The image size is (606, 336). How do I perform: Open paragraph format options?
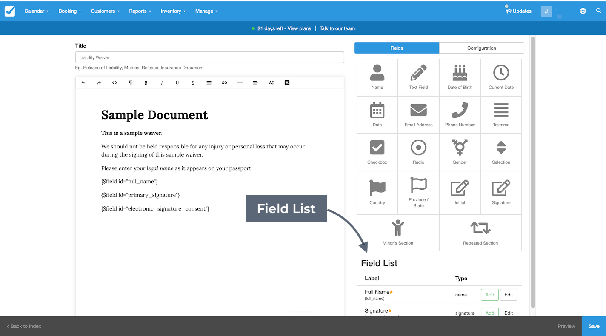click(x=130, y=83)
